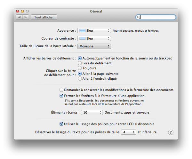Click the red close window button
The width and height of the screenshot is (192, 159).
[18, 11]
